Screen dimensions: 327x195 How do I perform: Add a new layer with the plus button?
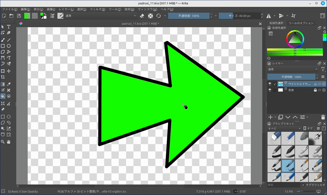[270, 117]
